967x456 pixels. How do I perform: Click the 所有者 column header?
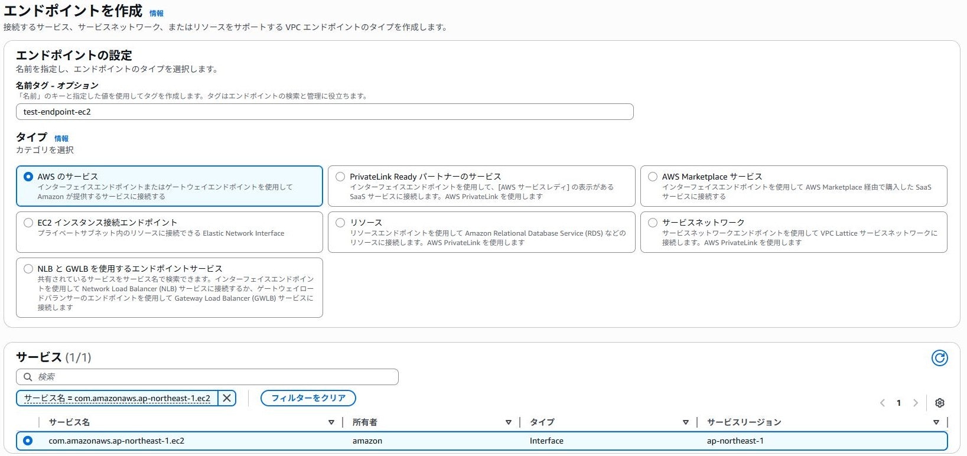click(x=365, y=422)
